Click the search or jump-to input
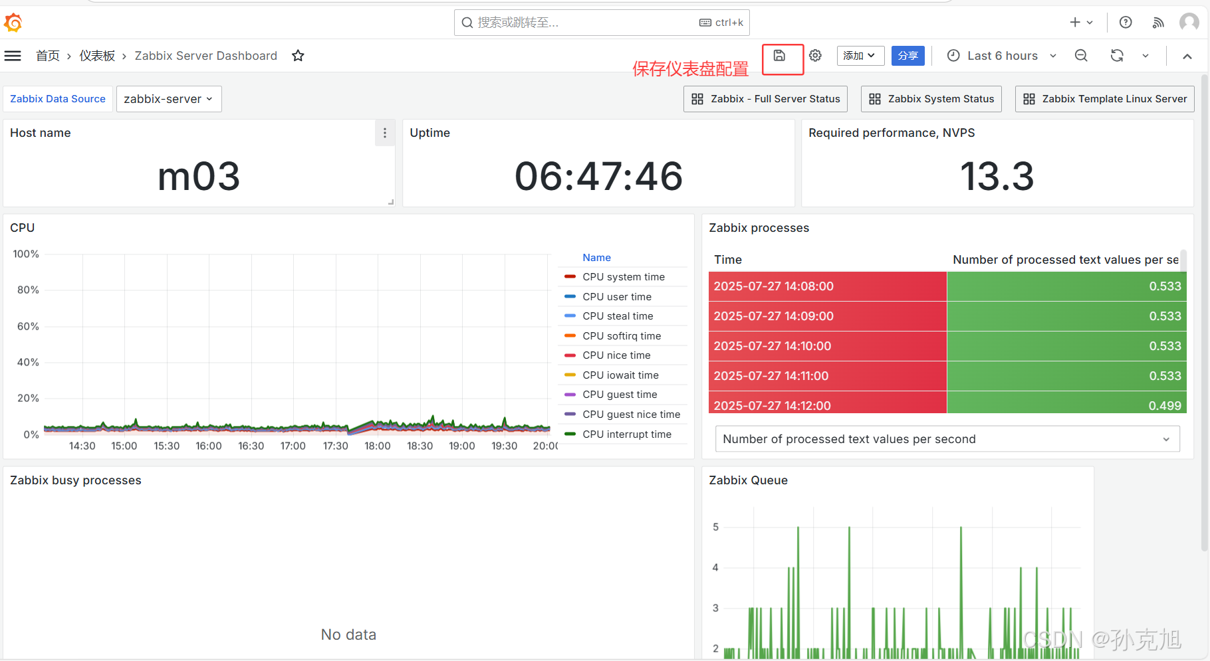 pos(602,23)
